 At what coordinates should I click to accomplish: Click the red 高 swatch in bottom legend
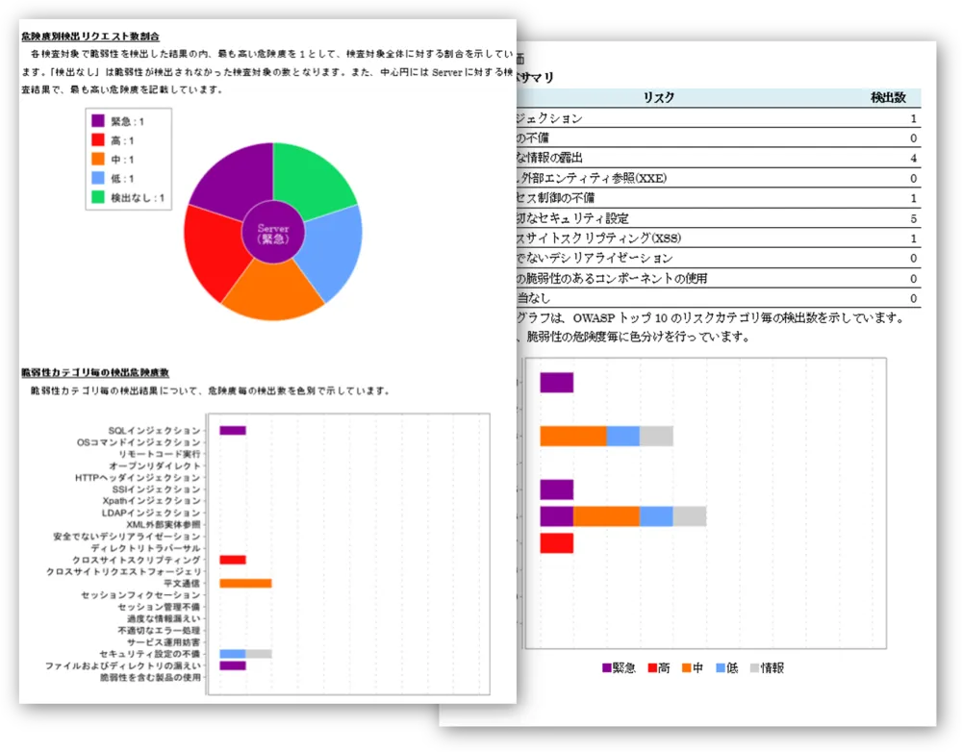(x=653, y=668)
